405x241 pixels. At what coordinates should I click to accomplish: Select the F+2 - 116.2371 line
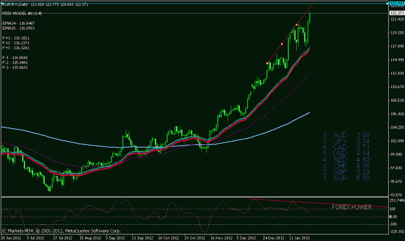coord(16,43)
